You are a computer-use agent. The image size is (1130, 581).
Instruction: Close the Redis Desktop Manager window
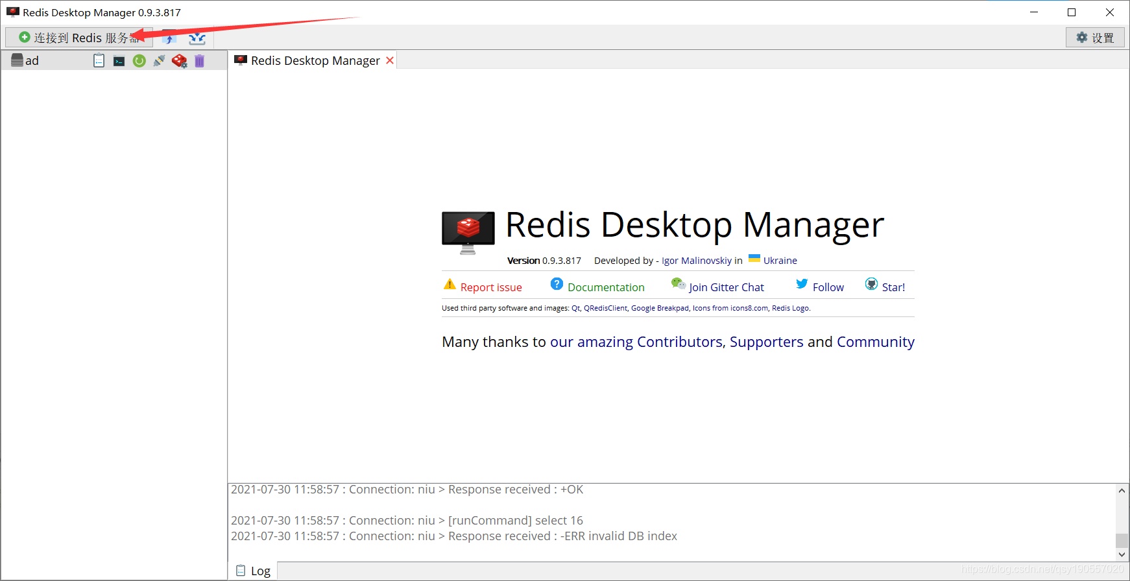coord(1110,12)
